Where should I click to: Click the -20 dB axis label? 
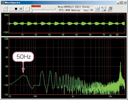(x=6, y=48)
